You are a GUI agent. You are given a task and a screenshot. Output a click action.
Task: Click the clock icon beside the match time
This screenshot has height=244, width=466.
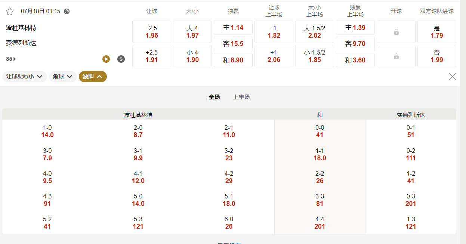point(67,11)
